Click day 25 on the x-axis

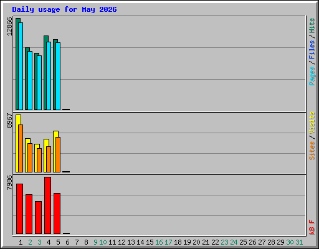pos(243,242)
